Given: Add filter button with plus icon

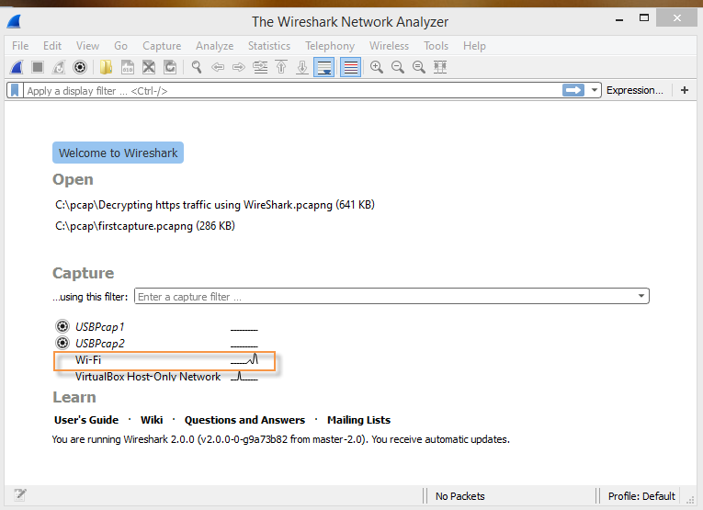Looking at the screenshot, I should [x=685, y=91].
